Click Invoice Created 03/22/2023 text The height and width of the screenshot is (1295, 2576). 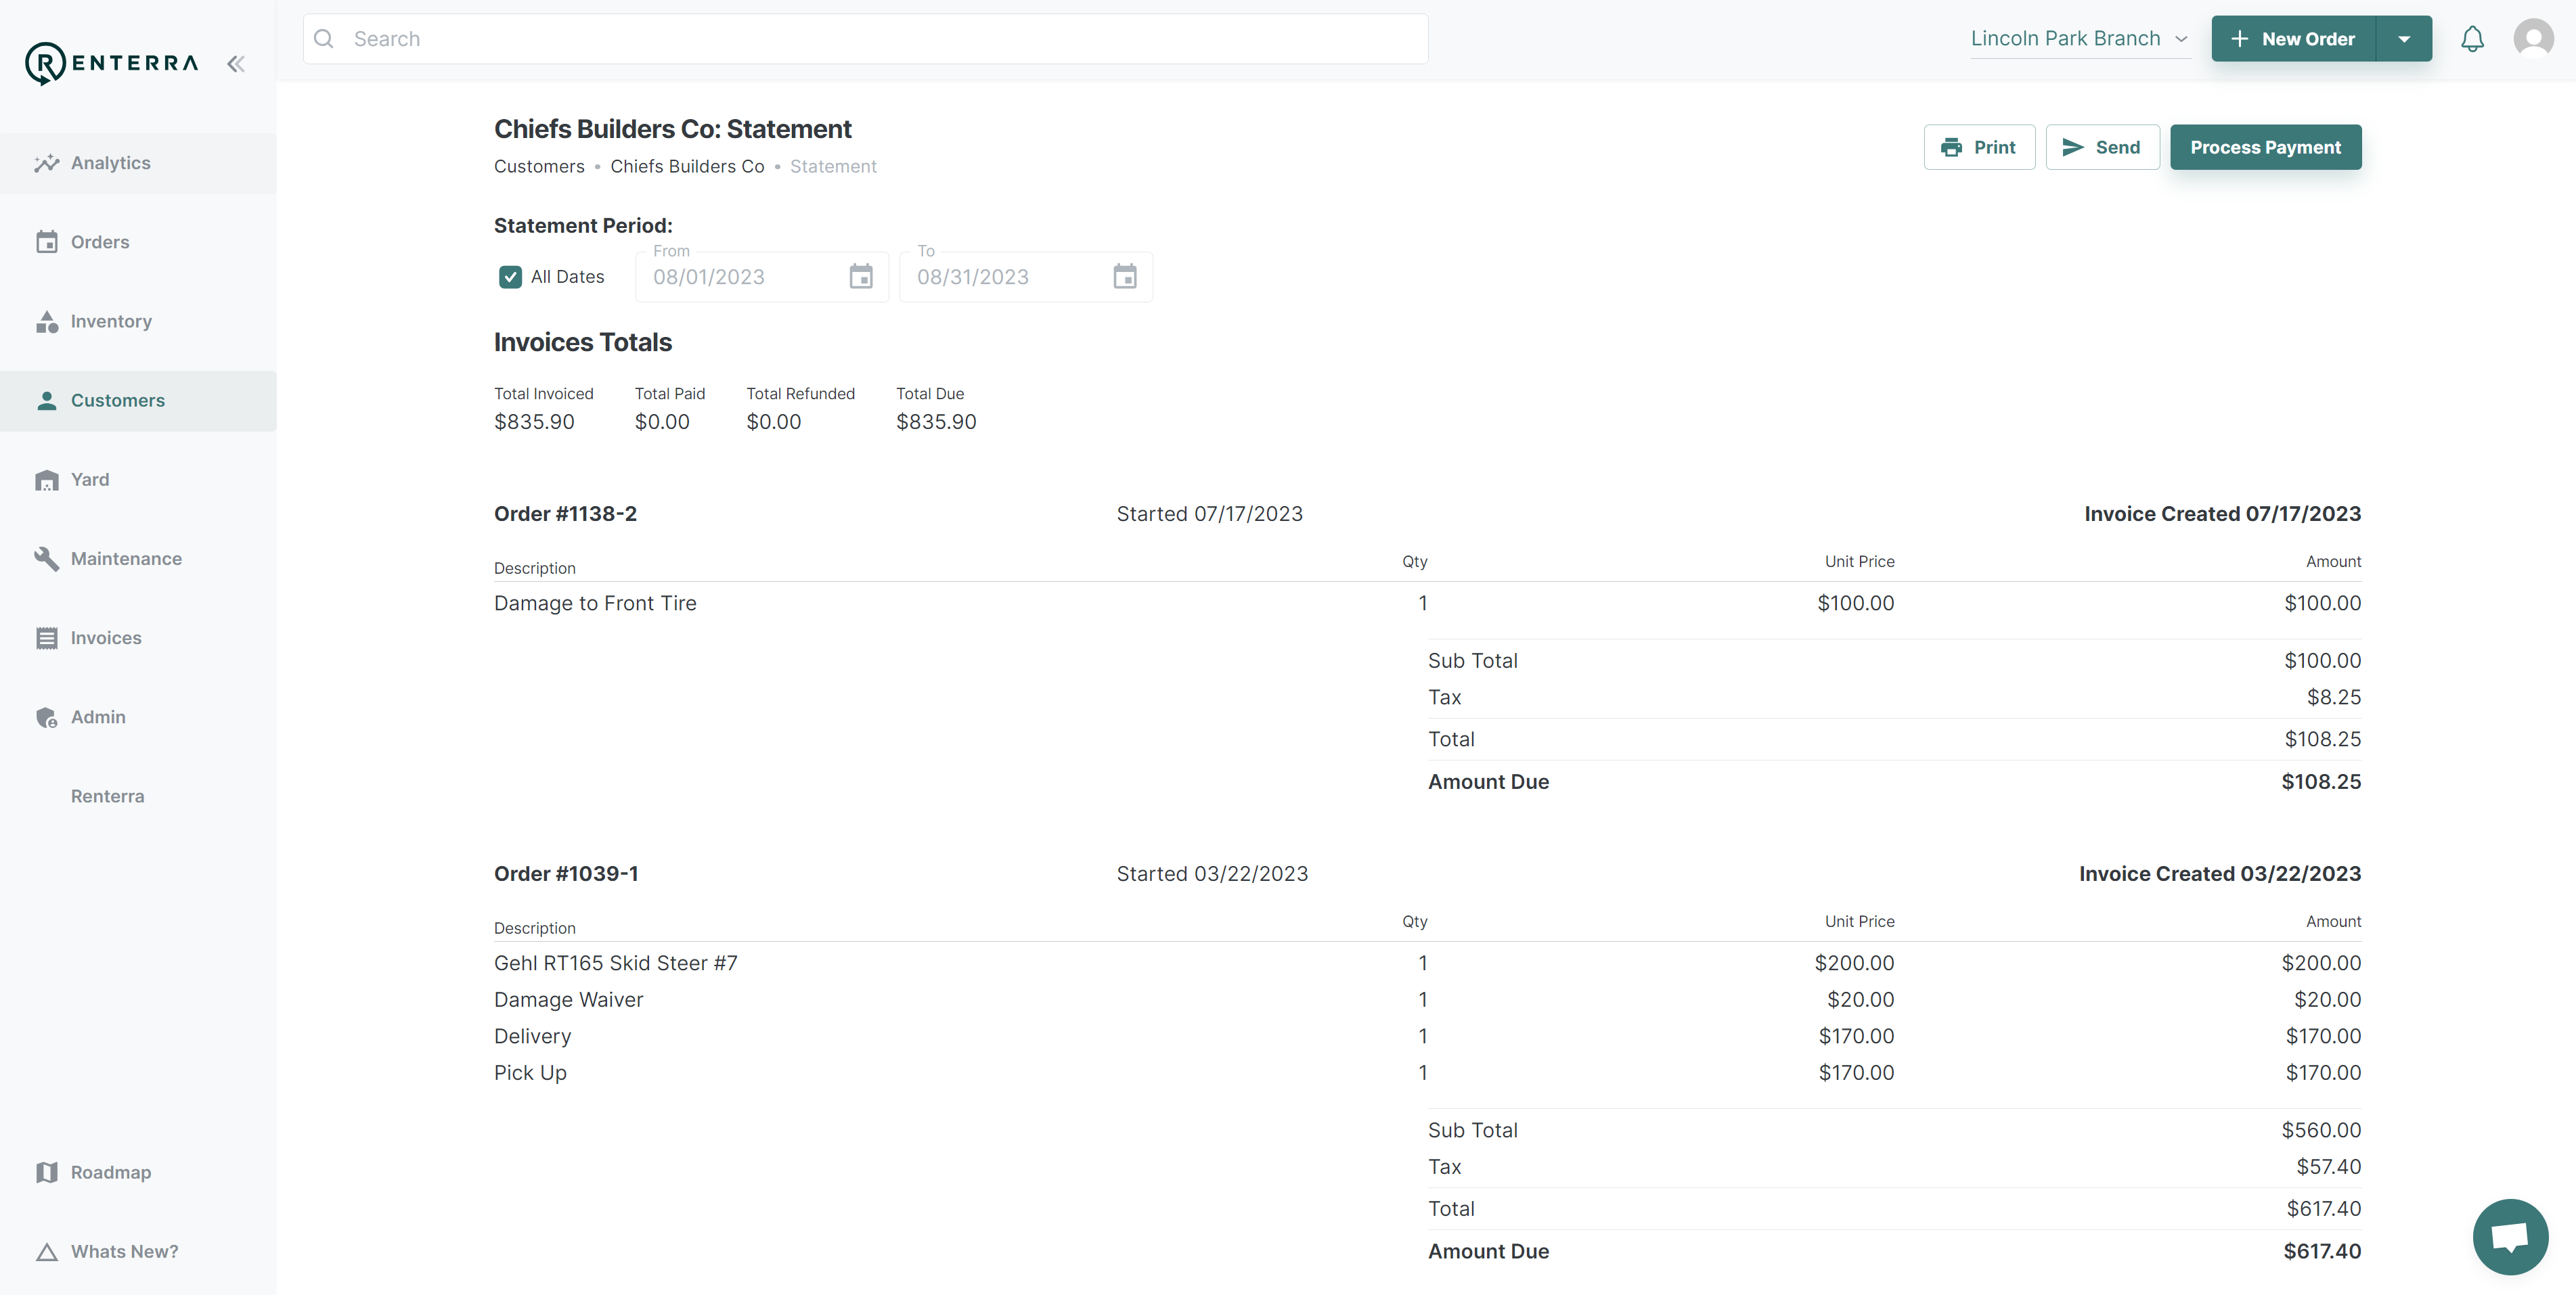coord(2220,874)
